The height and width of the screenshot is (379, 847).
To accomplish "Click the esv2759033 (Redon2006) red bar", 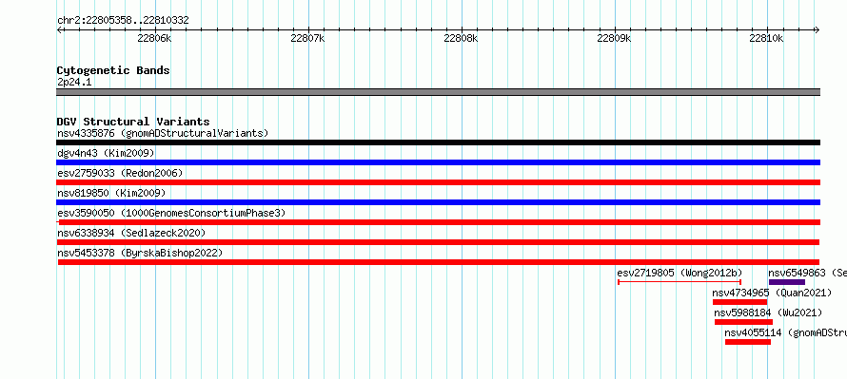I will click(x=438, y=182).
